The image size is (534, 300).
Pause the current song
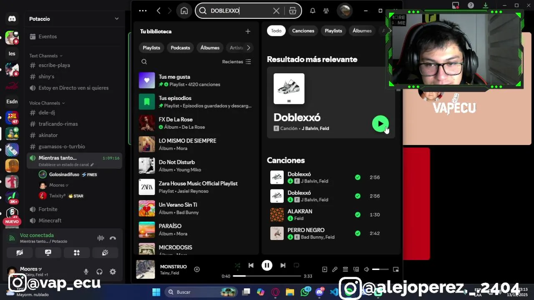[267, 265]
